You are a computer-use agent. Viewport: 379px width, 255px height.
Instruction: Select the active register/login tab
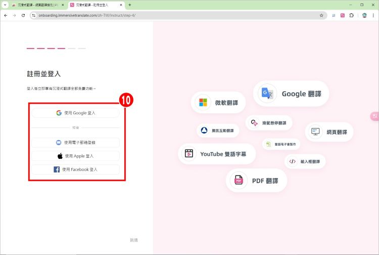coord(96,5)
